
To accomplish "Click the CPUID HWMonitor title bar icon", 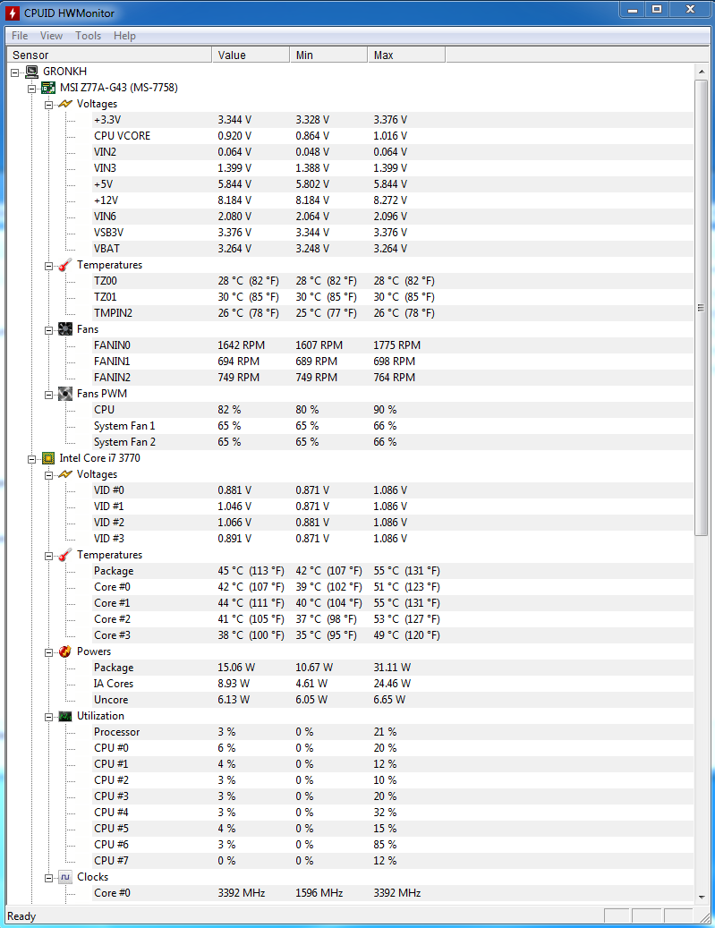I will pos(13,13).
